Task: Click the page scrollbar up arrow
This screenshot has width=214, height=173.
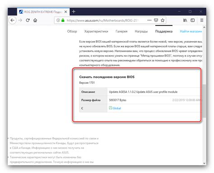Action: click(x=204, y=27)
